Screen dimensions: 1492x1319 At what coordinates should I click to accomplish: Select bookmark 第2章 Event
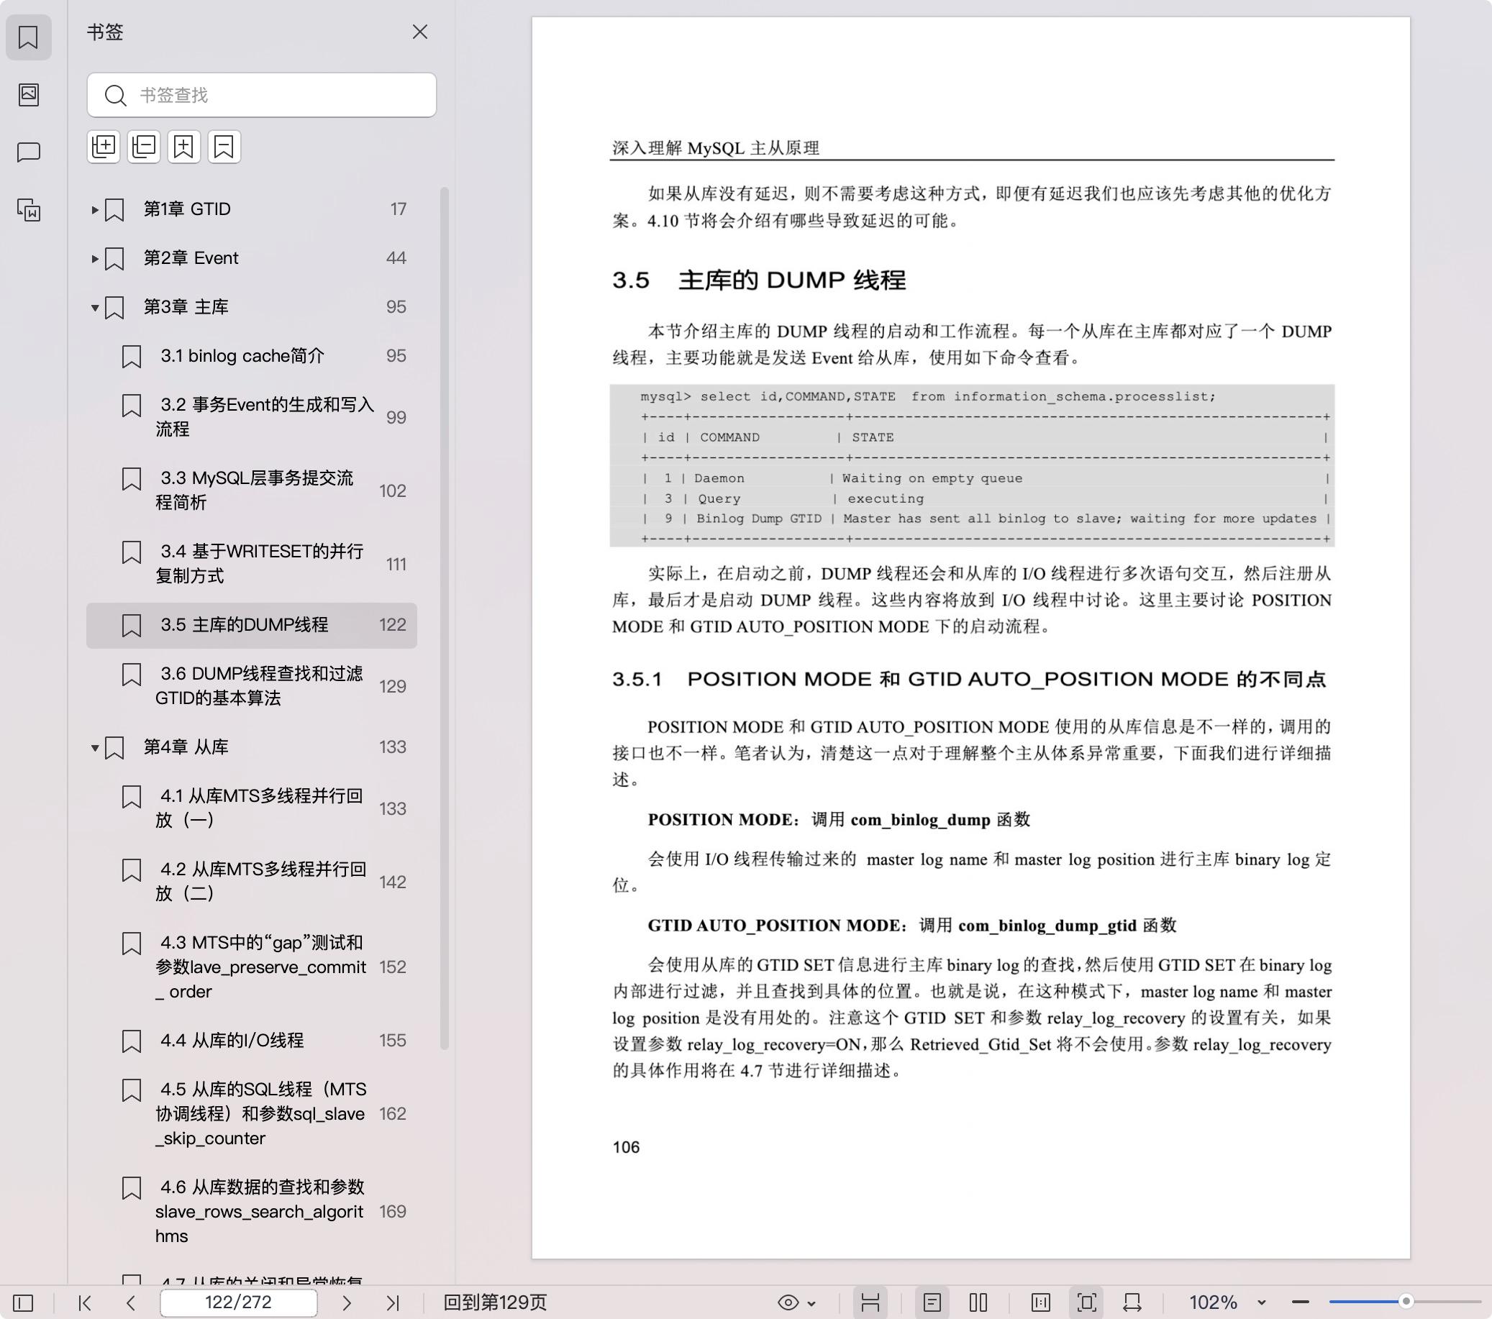pyautogui.click(x=251, y=258)
